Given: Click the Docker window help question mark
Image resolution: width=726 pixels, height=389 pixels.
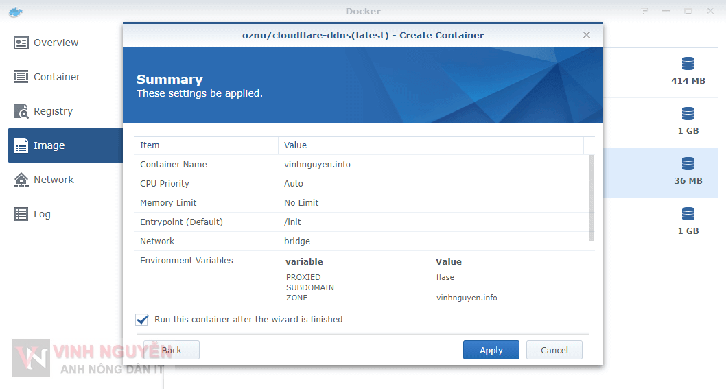Looking at the screenshot, I should tap(644, 11).
